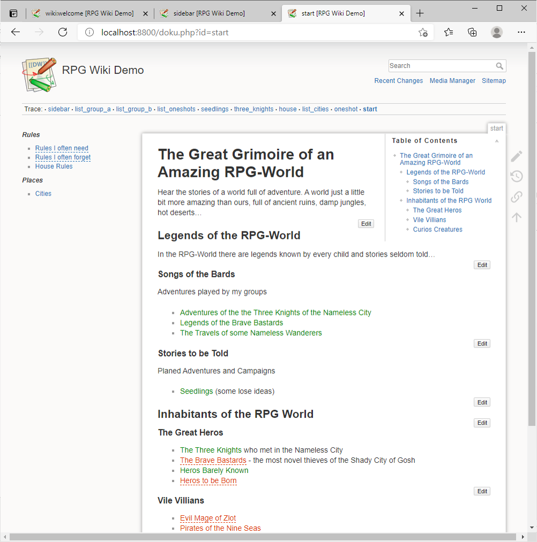Click the horizontal scrollbar at bottom

pyautogui.click(x=263, y=537)
